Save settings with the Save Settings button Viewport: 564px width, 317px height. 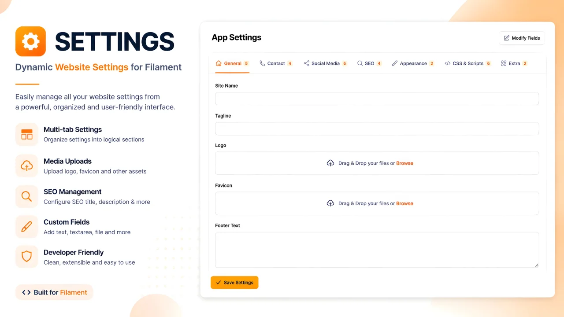coord(234,283)
